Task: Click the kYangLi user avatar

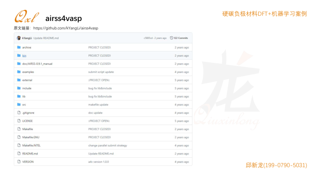Action: click(19, 38)
